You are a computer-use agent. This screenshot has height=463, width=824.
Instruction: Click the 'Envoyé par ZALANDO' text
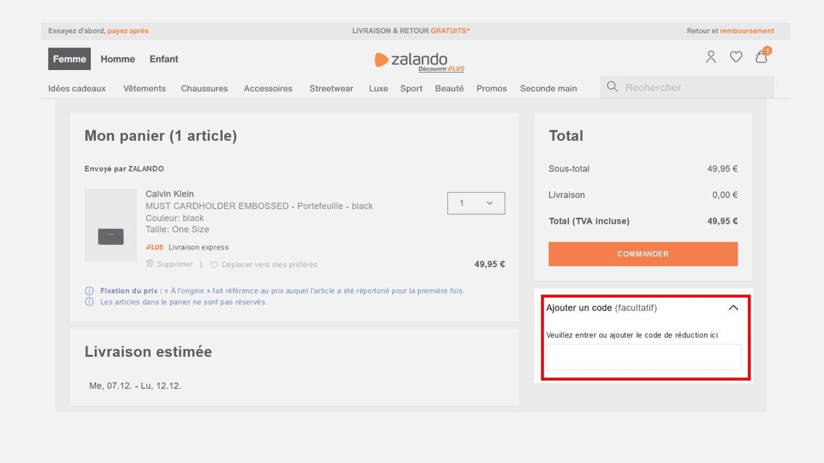[x=124, y=169]
